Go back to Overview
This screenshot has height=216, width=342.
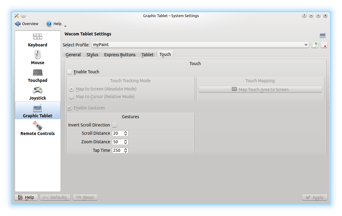click(x=26, y=24)
